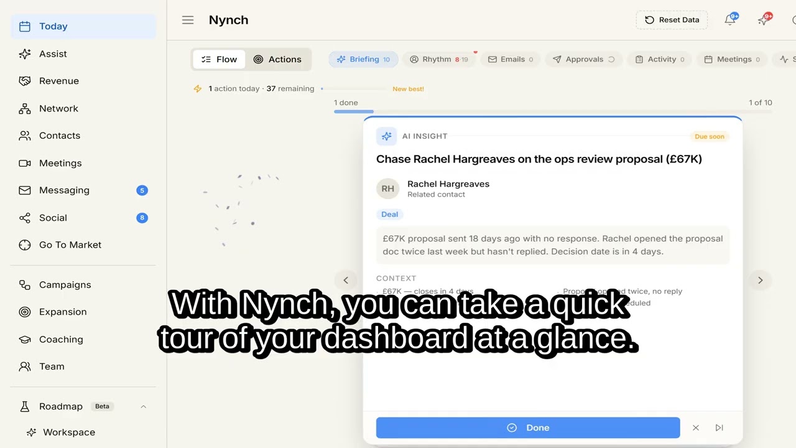Click the 'New best!' label
The height and width of the screenshot is (448, 796).
(x=408, y=89)
